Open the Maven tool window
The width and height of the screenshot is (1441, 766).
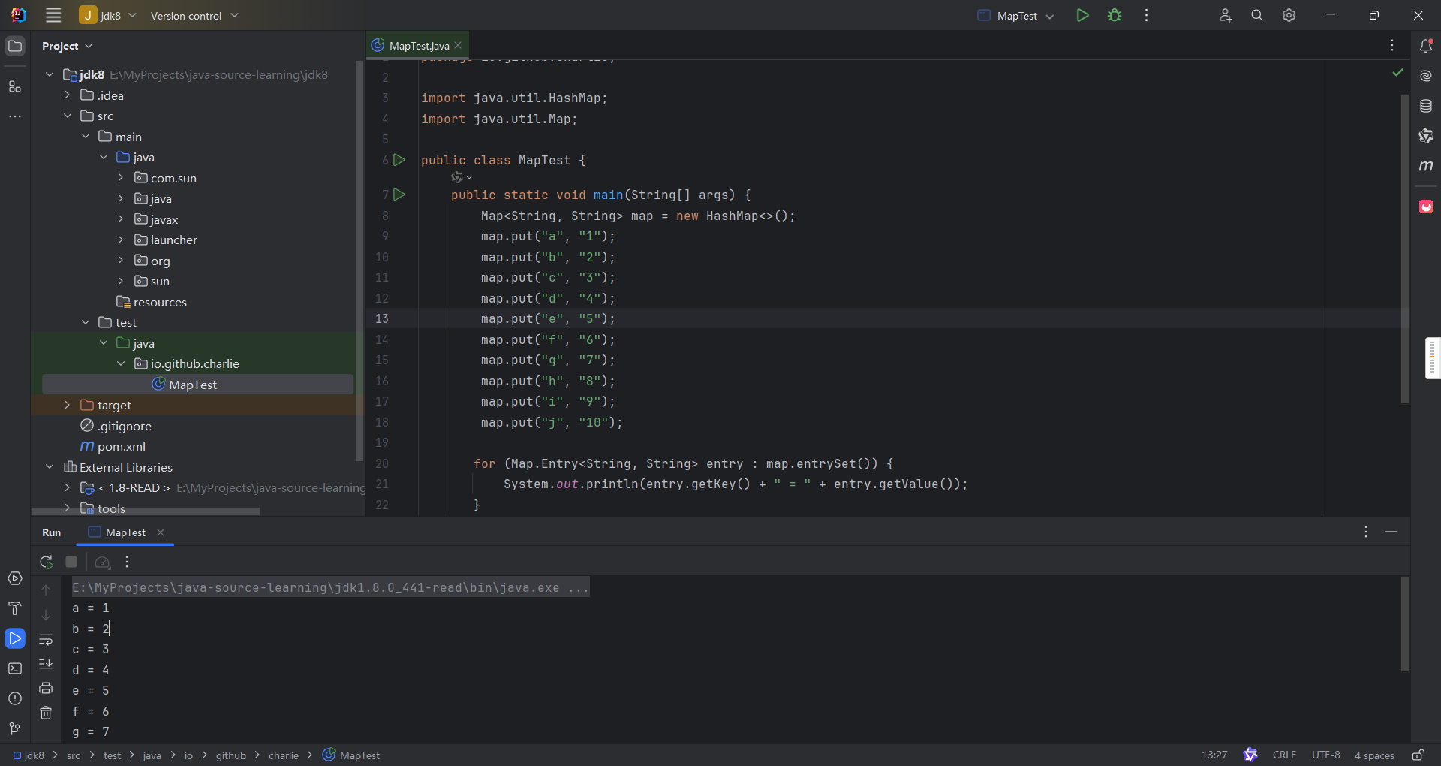[1426, 166]
